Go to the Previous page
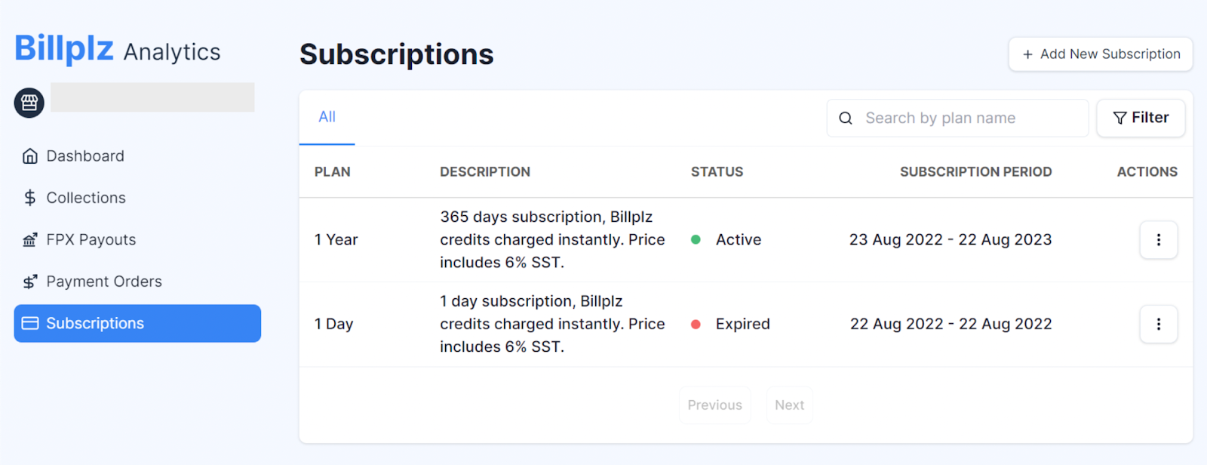Viewport: 1207px width, 465px height. pyautogui.click(x=714, y=405)
